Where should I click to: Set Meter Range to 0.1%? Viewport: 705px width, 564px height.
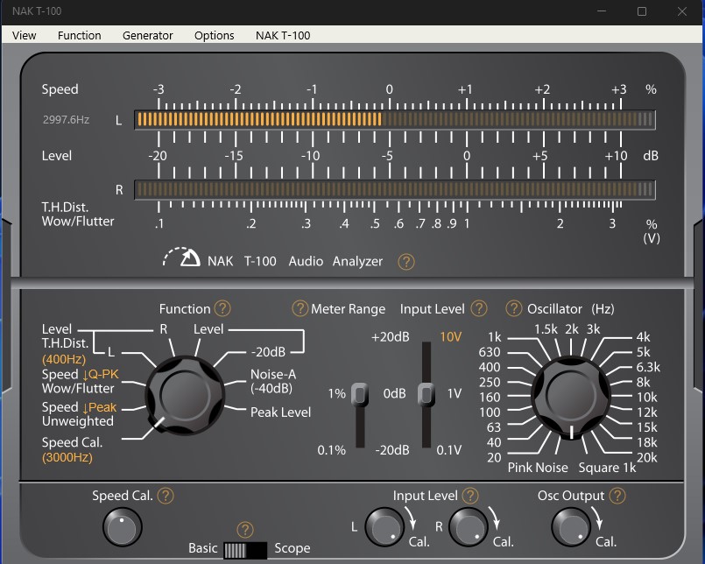point(331,450)
